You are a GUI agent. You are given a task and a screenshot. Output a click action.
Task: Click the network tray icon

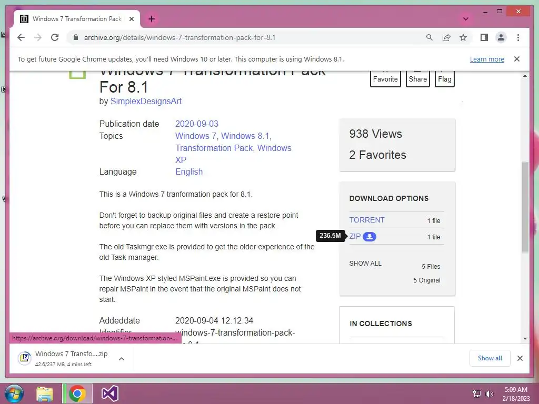point(477,393)
